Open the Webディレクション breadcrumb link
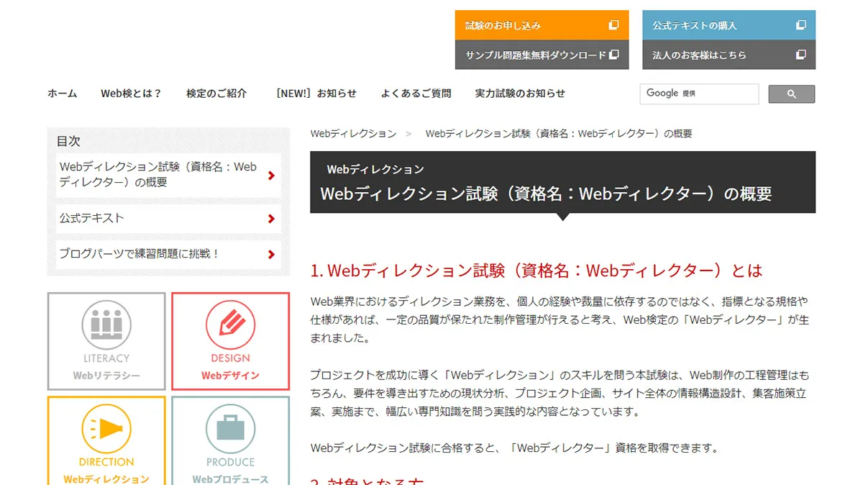Viewport: 863px width, 485px height. pyautogui.click(x=352, y=133)
